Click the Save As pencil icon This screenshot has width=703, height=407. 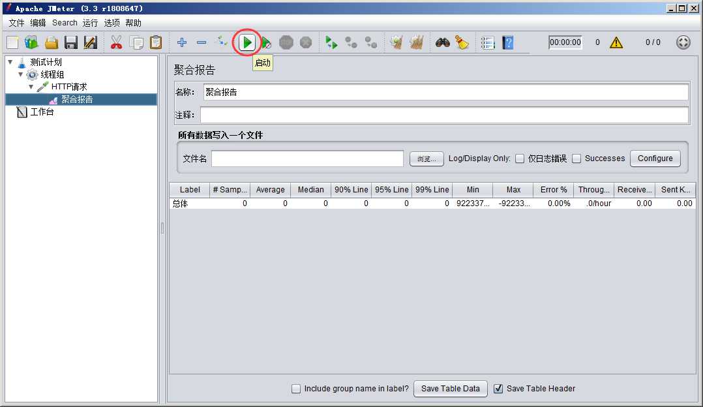pyautogui.click(x=90, y=42)
